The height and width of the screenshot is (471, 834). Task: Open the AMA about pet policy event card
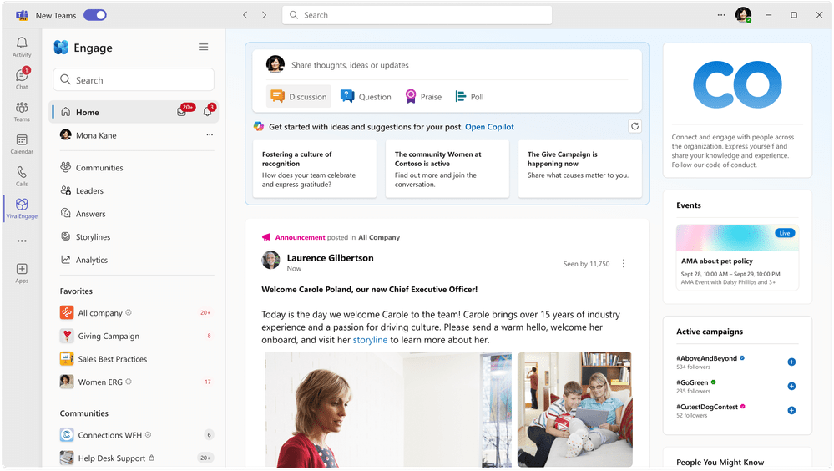click(737, 256)
